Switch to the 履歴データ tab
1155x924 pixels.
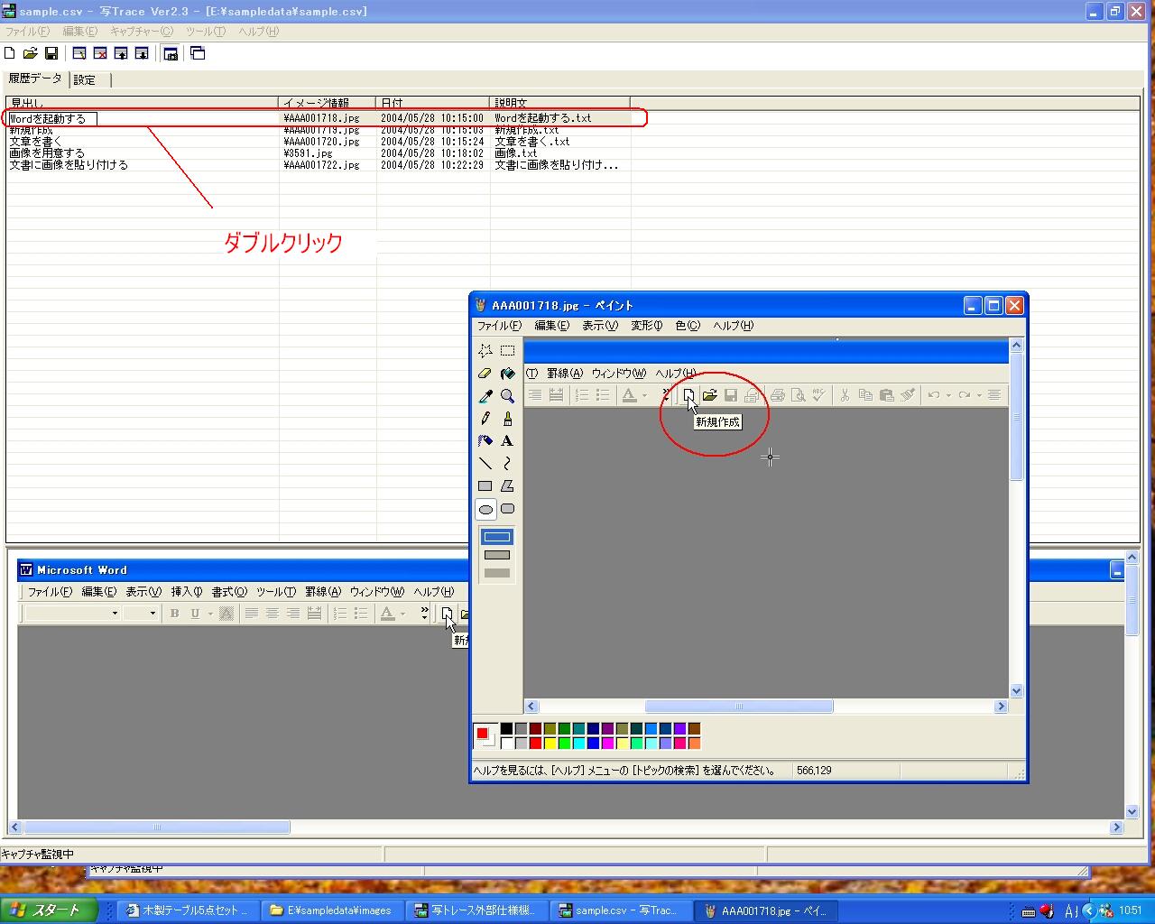tap(36, 79)
